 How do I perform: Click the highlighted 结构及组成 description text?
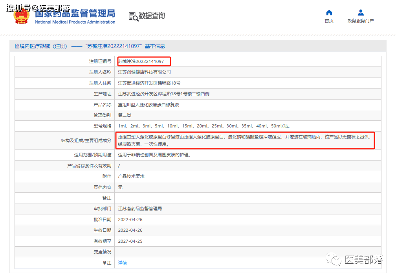[245, 140]
